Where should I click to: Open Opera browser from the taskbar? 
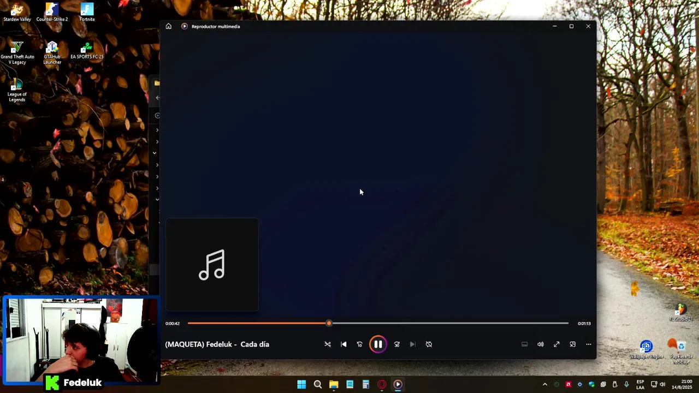point(382,384)
